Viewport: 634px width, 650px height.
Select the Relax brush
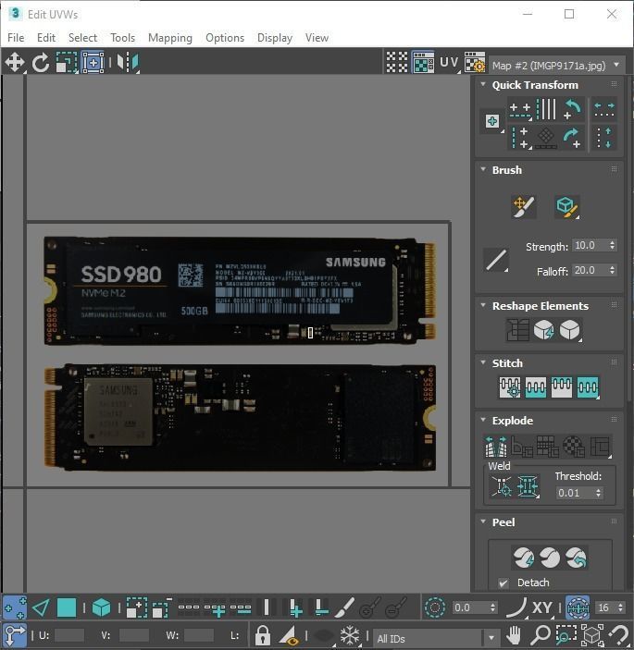coord(566,207)
